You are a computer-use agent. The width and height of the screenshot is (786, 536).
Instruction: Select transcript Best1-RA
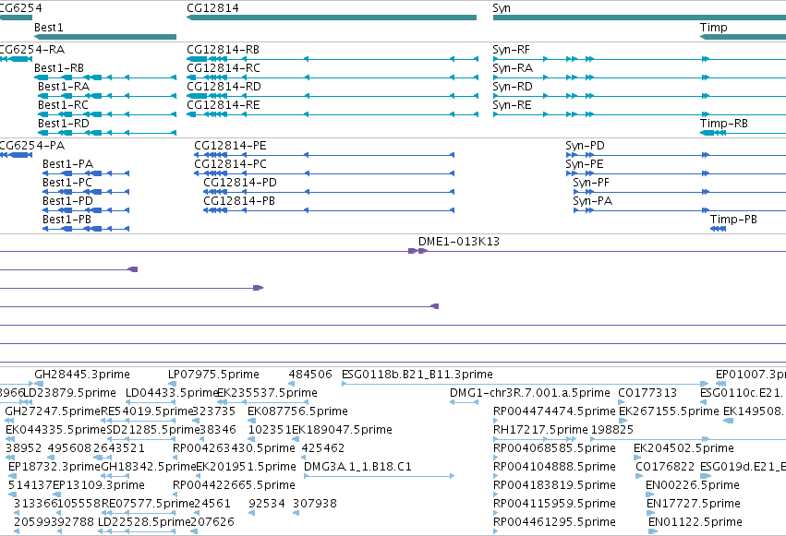point(107,96)
